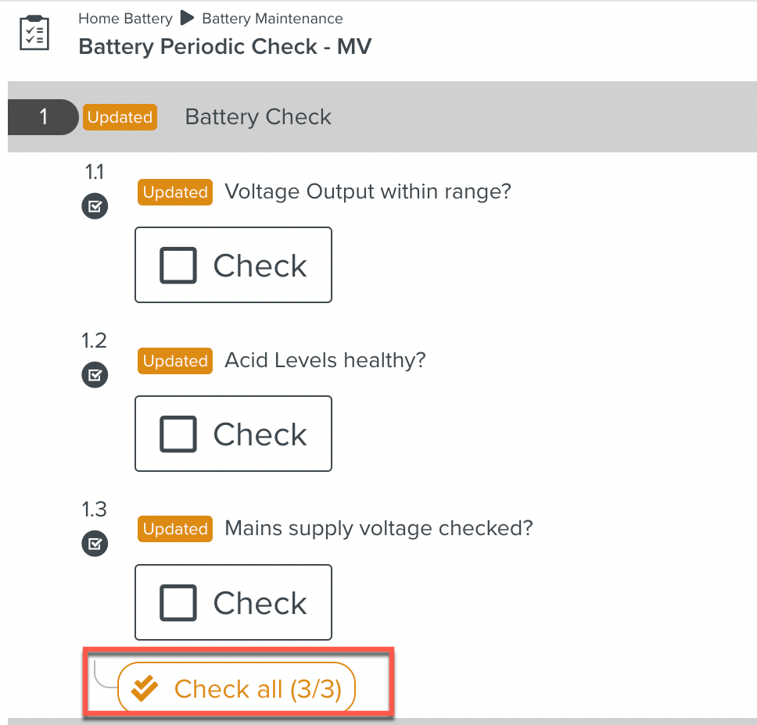Click the Updated badge on Mains supply question

click(x=175, y=529)
